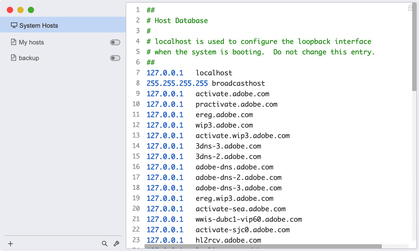Select the My hosts entry

click(x=31, y=42)
